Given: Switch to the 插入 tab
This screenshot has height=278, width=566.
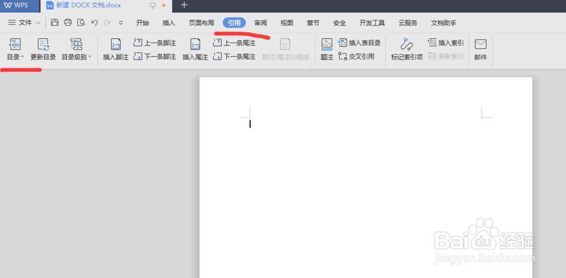Looking at the screenshot, I should click(169, 23).
